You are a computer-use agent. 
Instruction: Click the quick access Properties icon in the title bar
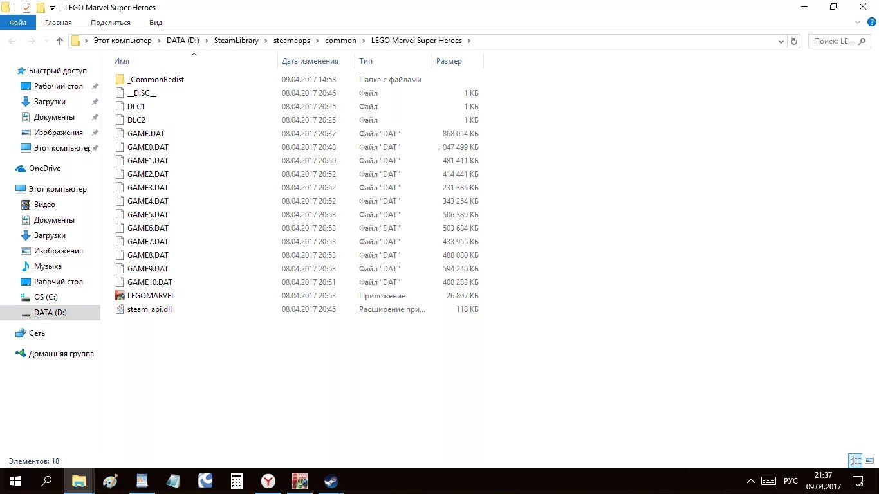[26, 8]
